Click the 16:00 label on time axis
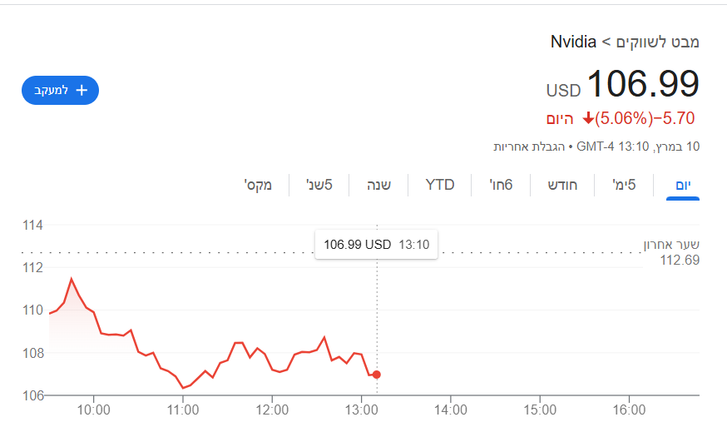The image size is (727, 432). coord(629,410)
